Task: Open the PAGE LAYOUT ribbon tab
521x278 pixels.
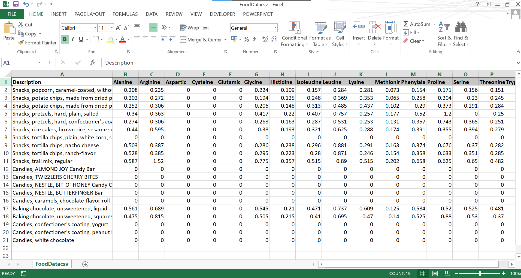Action: tap(89, 14)
